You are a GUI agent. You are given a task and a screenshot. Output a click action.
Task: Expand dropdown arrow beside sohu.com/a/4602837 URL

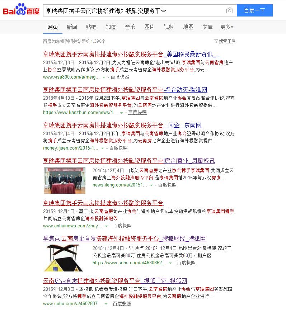pos(106,304)
